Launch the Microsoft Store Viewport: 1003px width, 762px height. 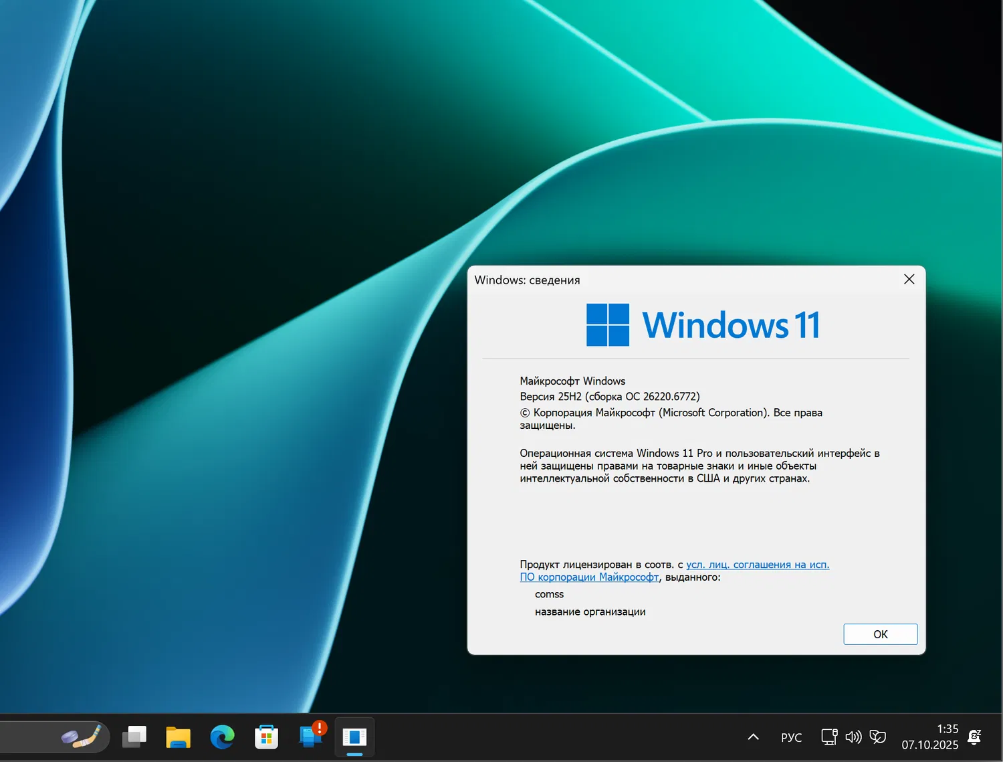pos(266,737)
